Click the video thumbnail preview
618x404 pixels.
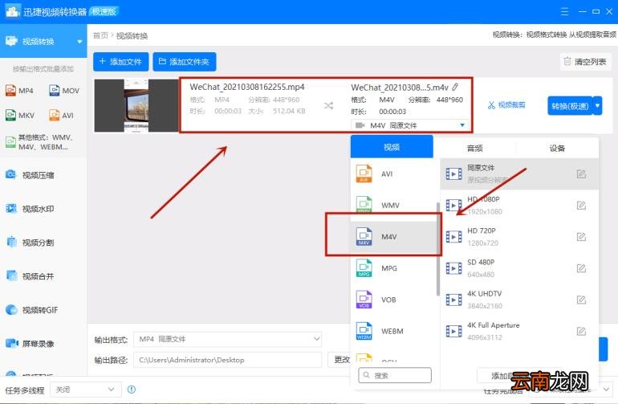(136, 105)
